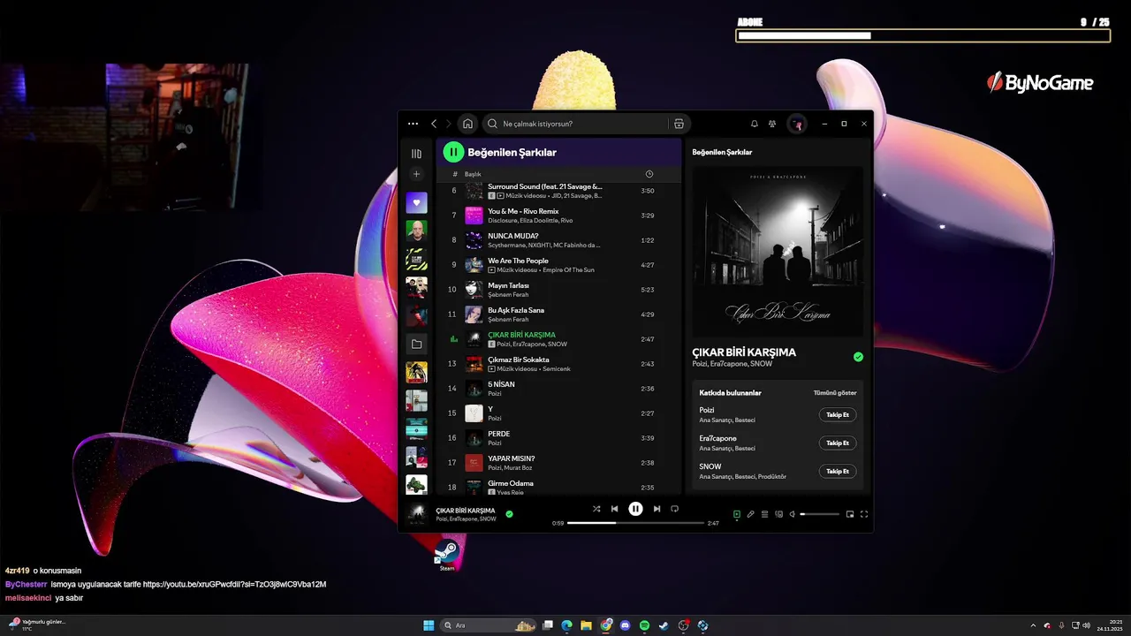1131x636 pixels.
Task: Open Connect to a device icon
Action: click(778, 514)
